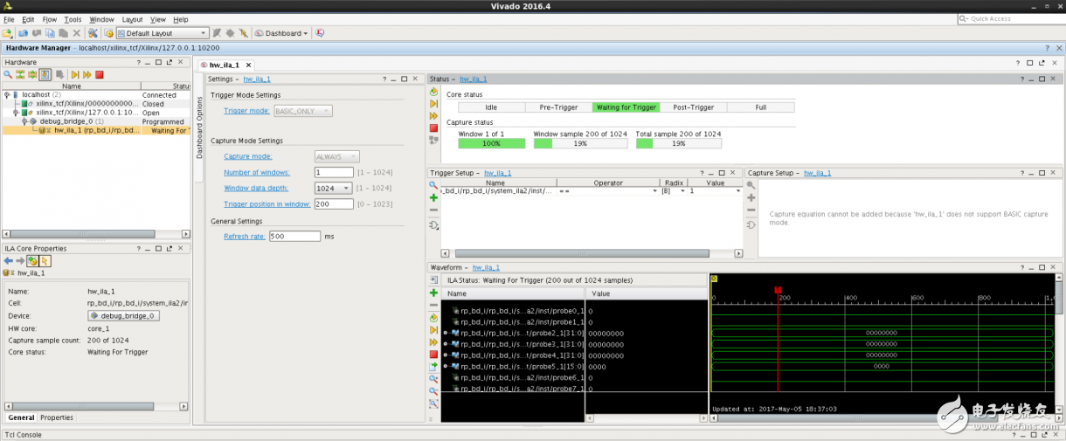Click the debug_bridge_0 device button
The width and height of the screenshot is (1066, 441).
[x=123, y=316]
